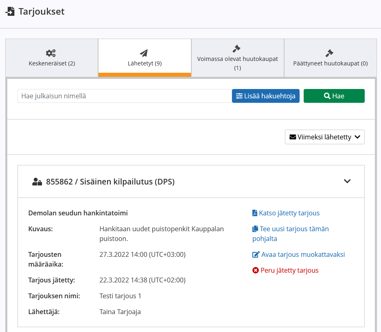Collapse the 855862 Sisäinen kilpailutus panel chevron
Screen dimensions: 381x332
coord(347,181)
